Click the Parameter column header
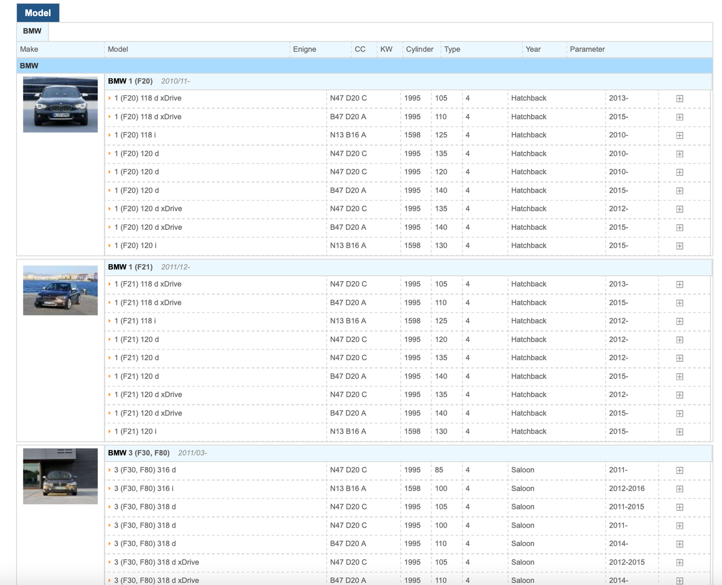Screen dimensions: 722x585 [x=588, y=49]
